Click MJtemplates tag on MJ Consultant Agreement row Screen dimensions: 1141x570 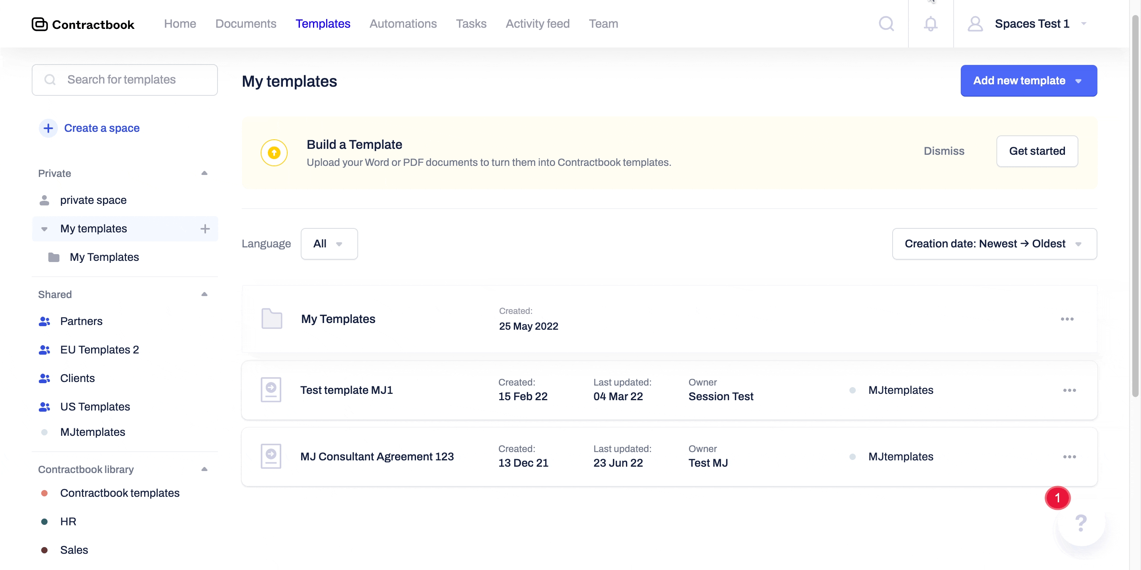coord(901,456)
